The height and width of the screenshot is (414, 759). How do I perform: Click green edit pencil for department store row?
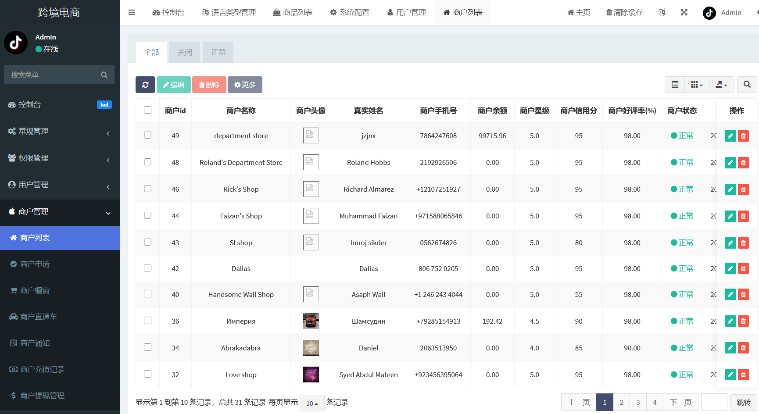click(x=730, y=136)
